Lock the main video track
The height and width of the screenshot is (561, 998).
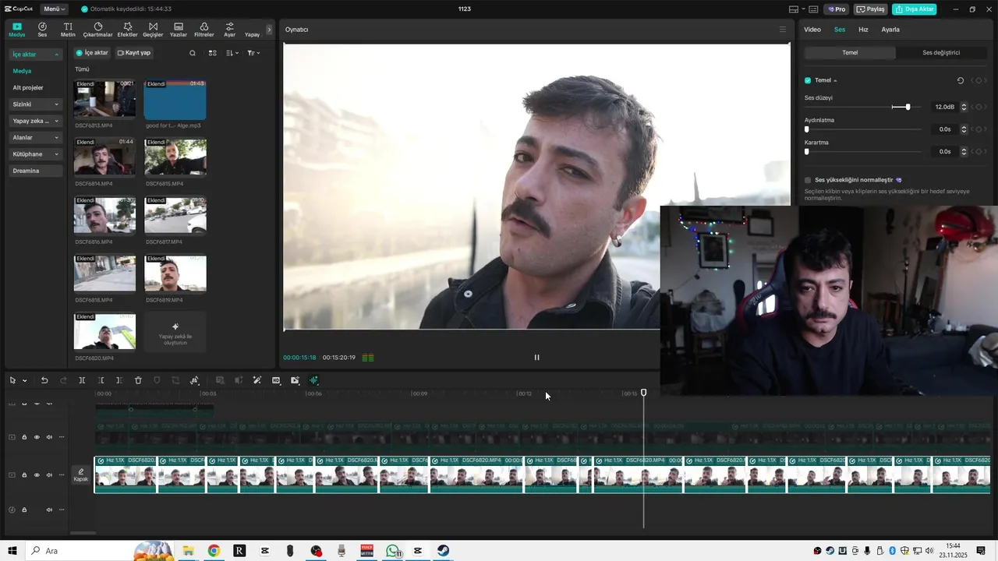(x=24, y=475)
